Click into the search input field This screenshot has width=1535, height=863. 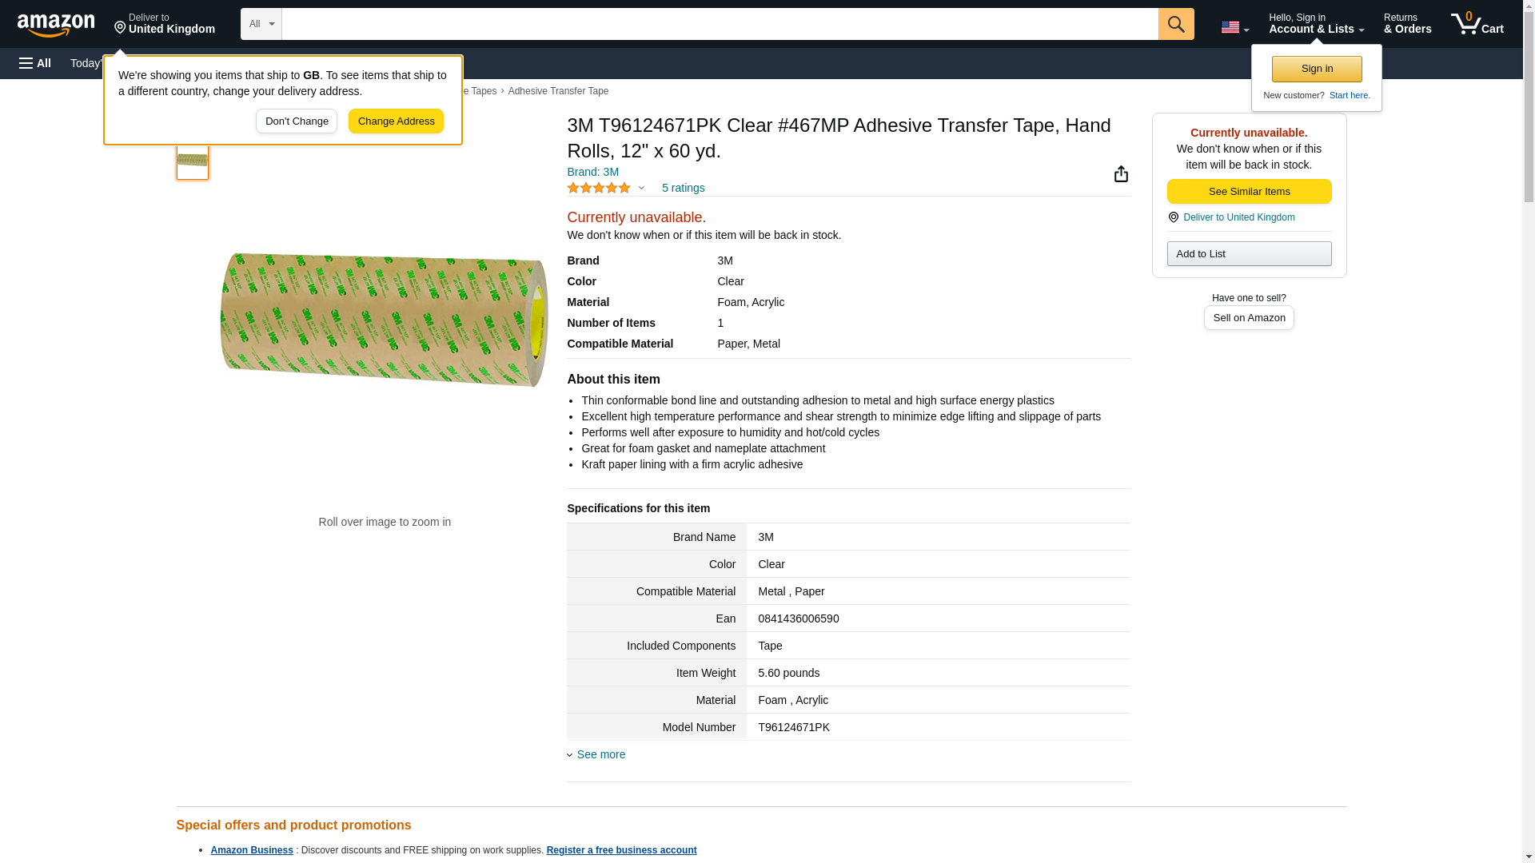[x=720, y=24]
